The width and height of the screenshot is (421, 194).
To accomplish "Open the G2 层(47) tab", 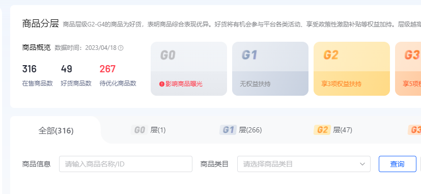I will pyautogui.click(x=333, y=130).
